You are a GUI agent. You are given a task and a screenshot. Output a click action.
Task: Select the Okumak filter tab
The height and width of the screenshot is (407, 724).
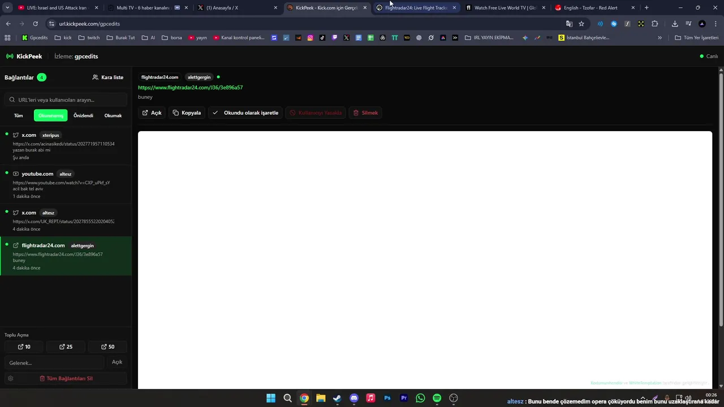[113, 115]
